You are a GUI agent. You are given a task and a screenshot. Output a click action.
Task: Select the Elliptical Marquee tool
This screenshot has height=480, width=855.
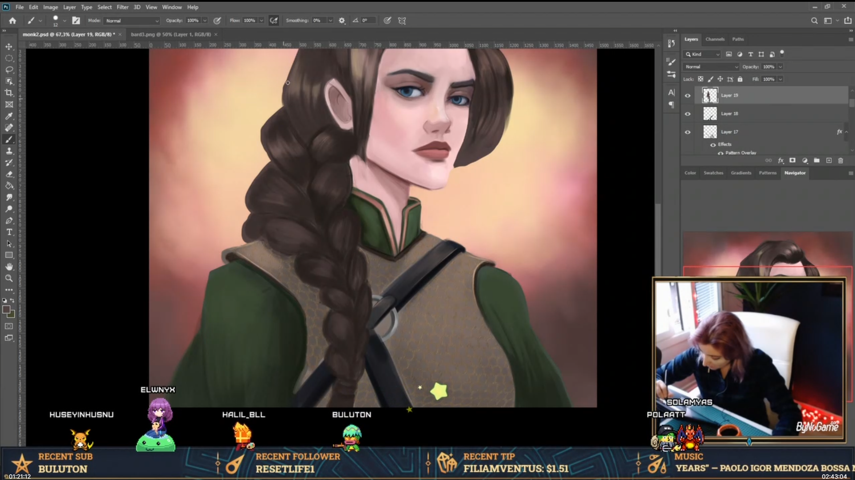coord(9,58)
